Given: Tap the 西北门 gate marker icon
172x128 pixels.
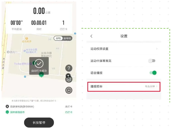Looking at the screenshot, I should coord(8,52).
